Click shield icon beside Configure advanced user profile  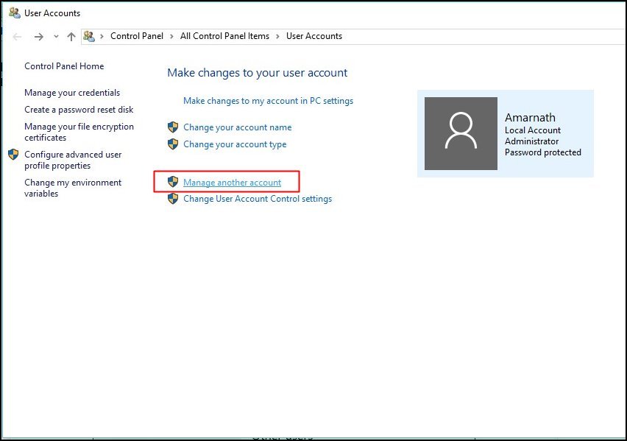[x=13, y=155]
